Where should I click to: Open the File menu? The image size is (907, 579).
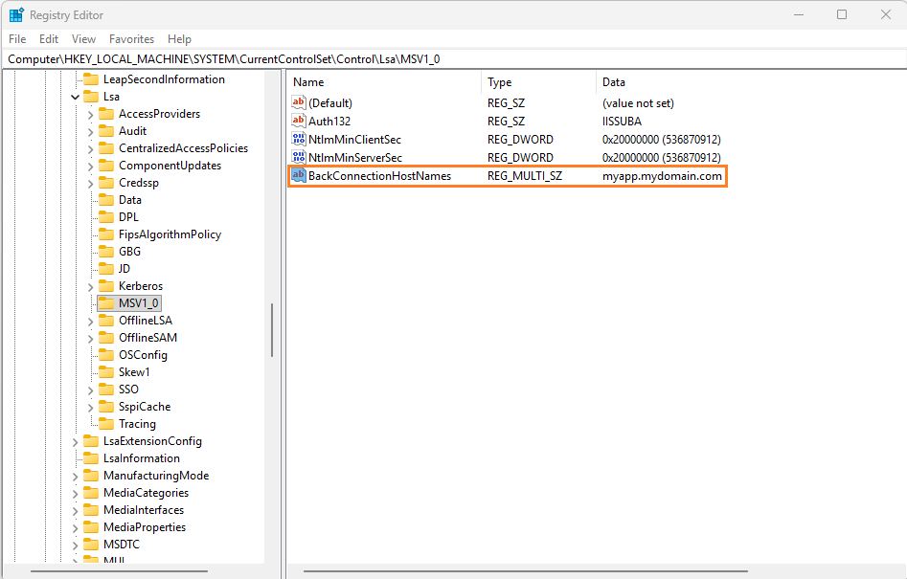pyautogui.click(x=17, y=38)
